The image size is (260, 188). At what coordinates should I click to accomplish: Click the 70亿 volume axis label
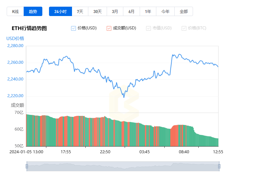tap(19, 113)
